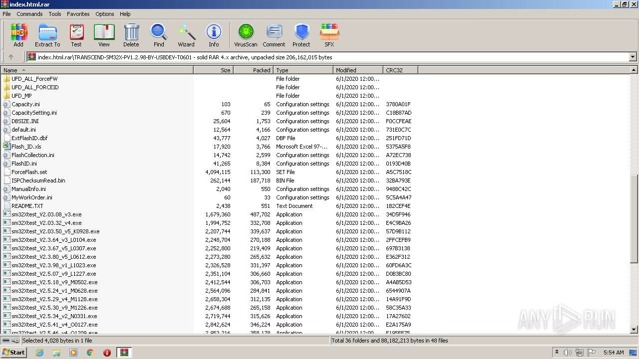The height and width of the screenshot is (359, 639).
Task: Select ManualInfo.ini file
Action: tap(28, 189)
